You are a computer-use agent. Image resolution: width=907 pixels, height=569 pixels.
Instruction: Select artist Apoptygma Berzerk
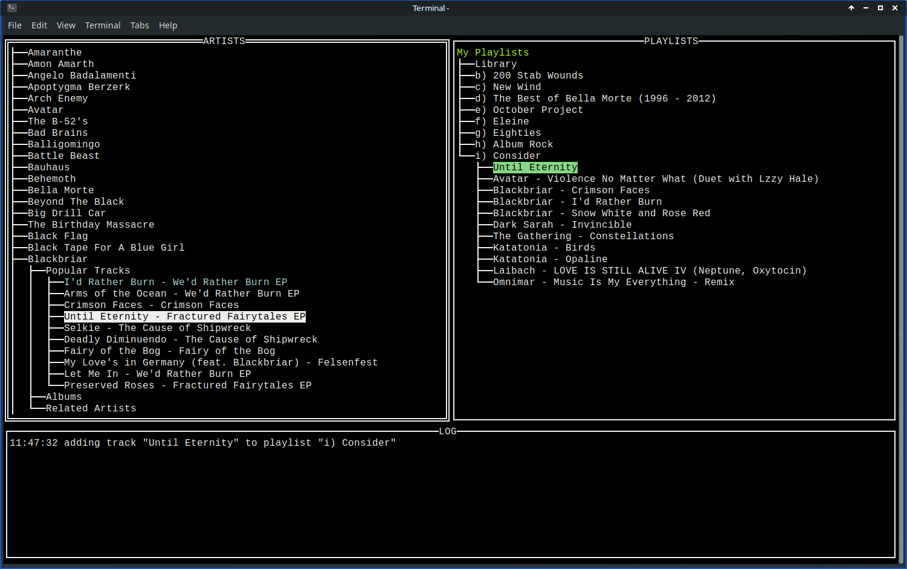pyautogui.click(x=79, y=87)
